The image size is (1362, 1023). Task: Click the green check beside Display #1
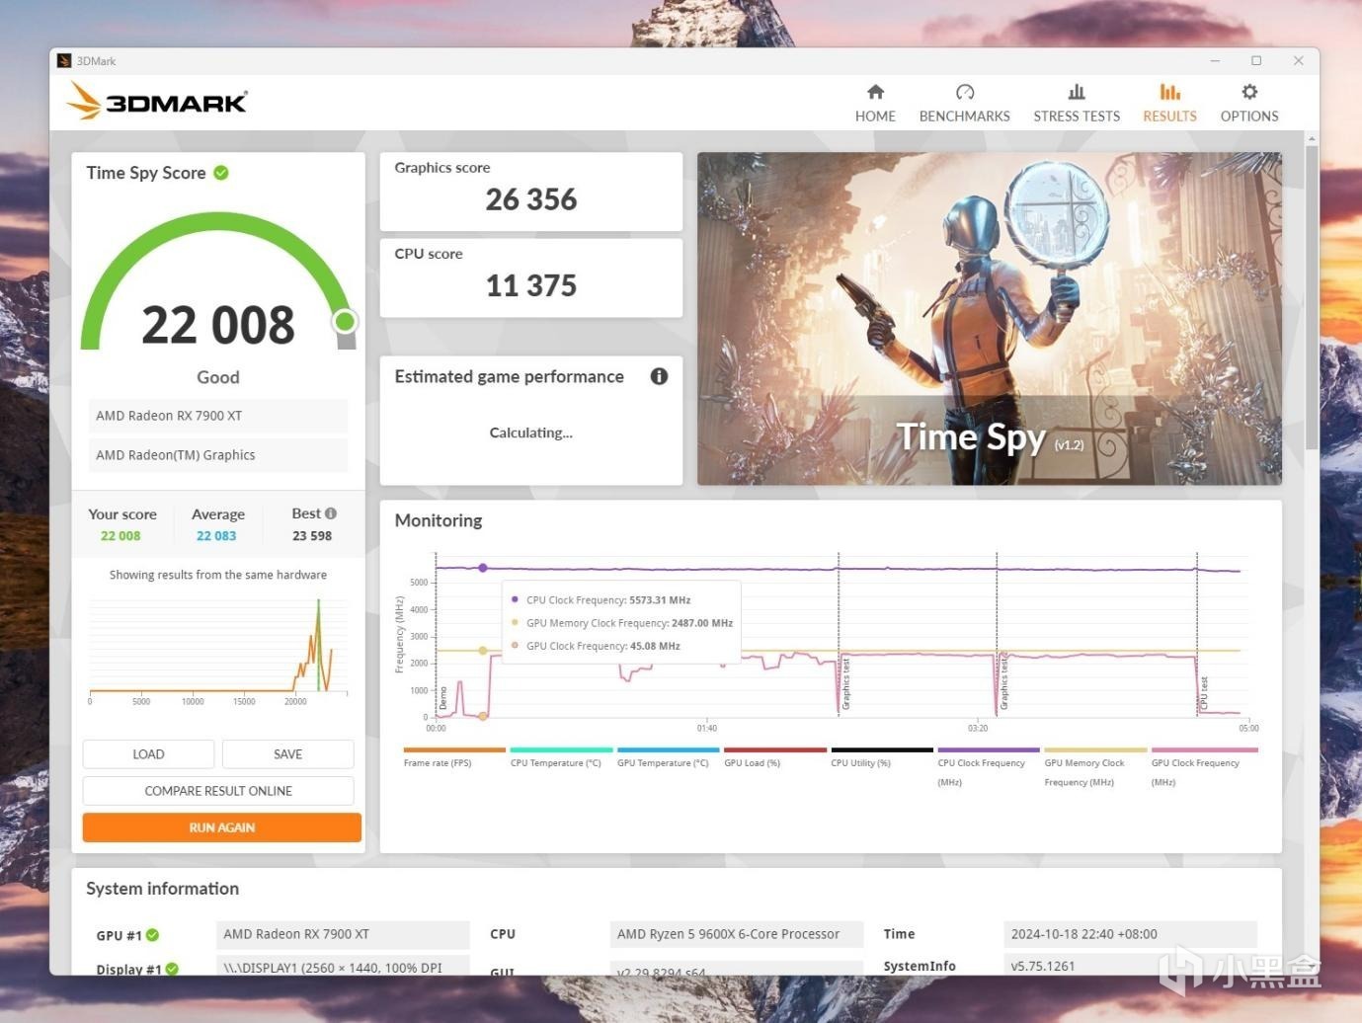pos(172,969)
